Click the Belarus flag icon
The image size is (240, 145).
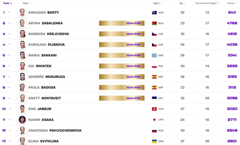point(154,23)
